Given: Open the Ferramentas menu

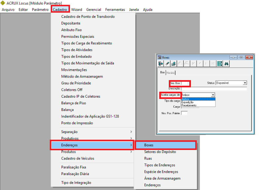Looking at the screenshot, I should [115, 10].
